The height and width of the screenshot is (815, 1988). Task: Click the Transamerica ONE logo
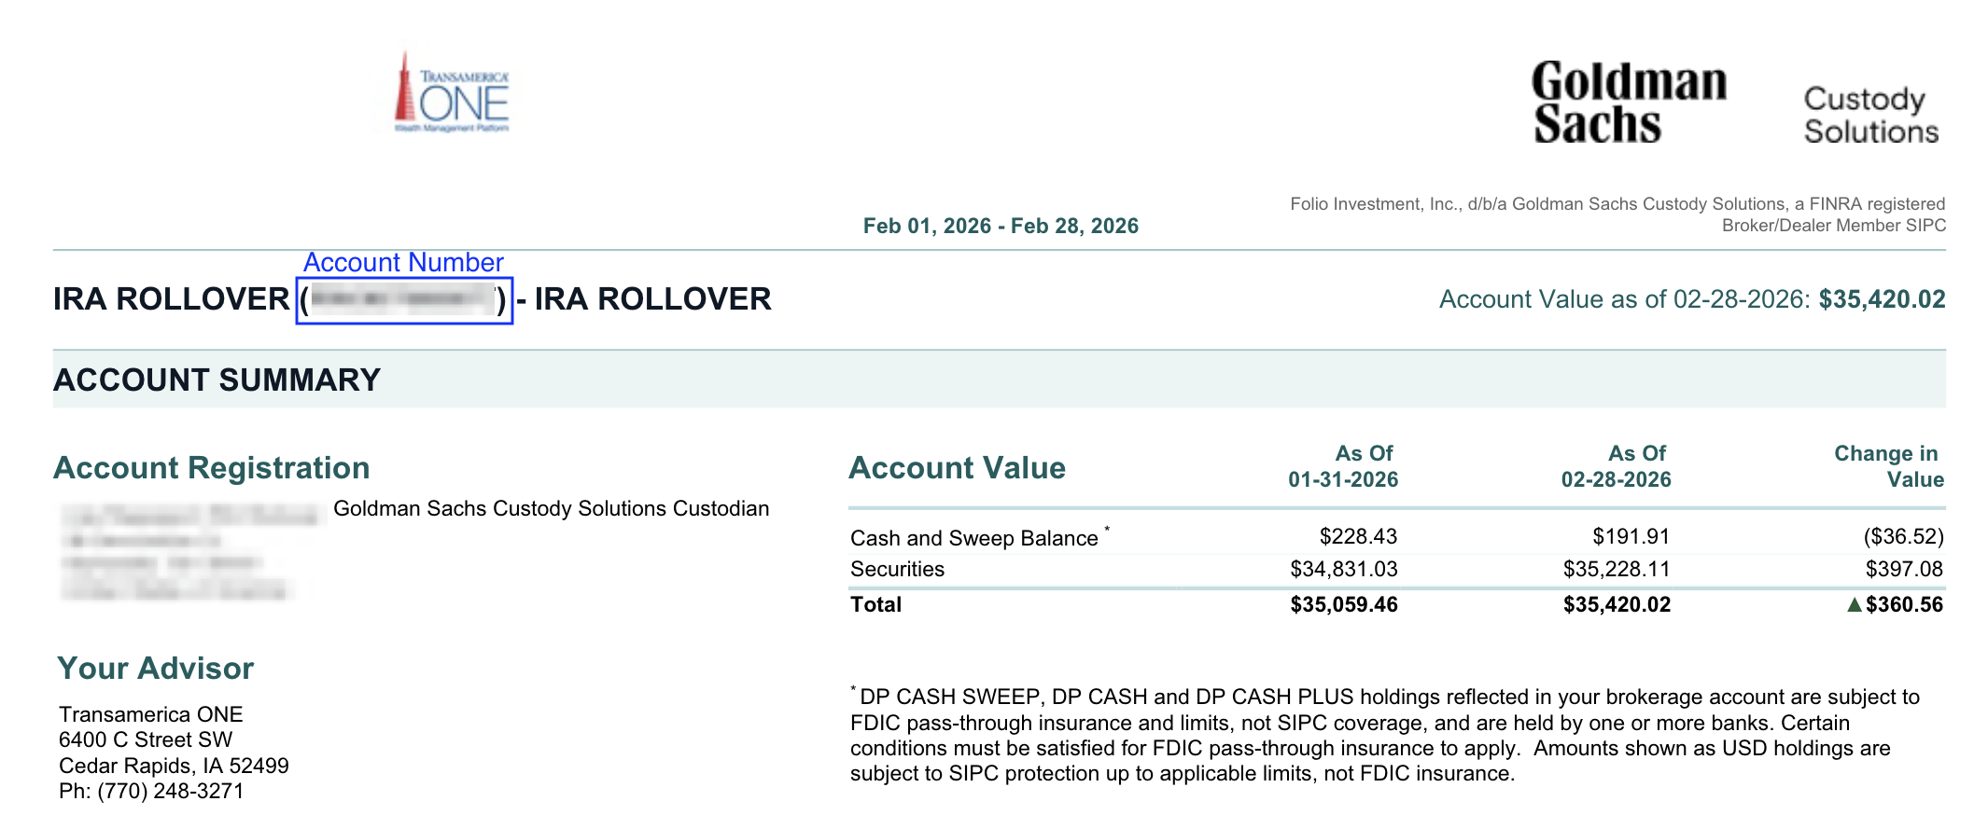452,91
